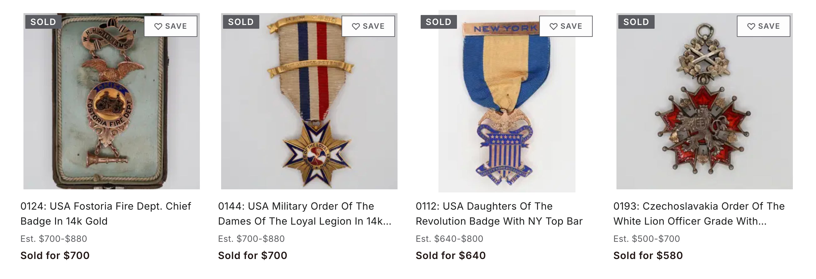Click the SOLD badge on lot 0124
The height and width of the screenshot is (279, 816).
point(43,22)
